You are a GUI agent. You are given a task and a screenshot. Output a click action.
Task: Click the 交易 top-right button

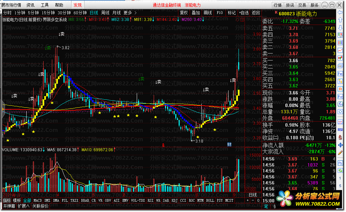click(x=302, y=5)
